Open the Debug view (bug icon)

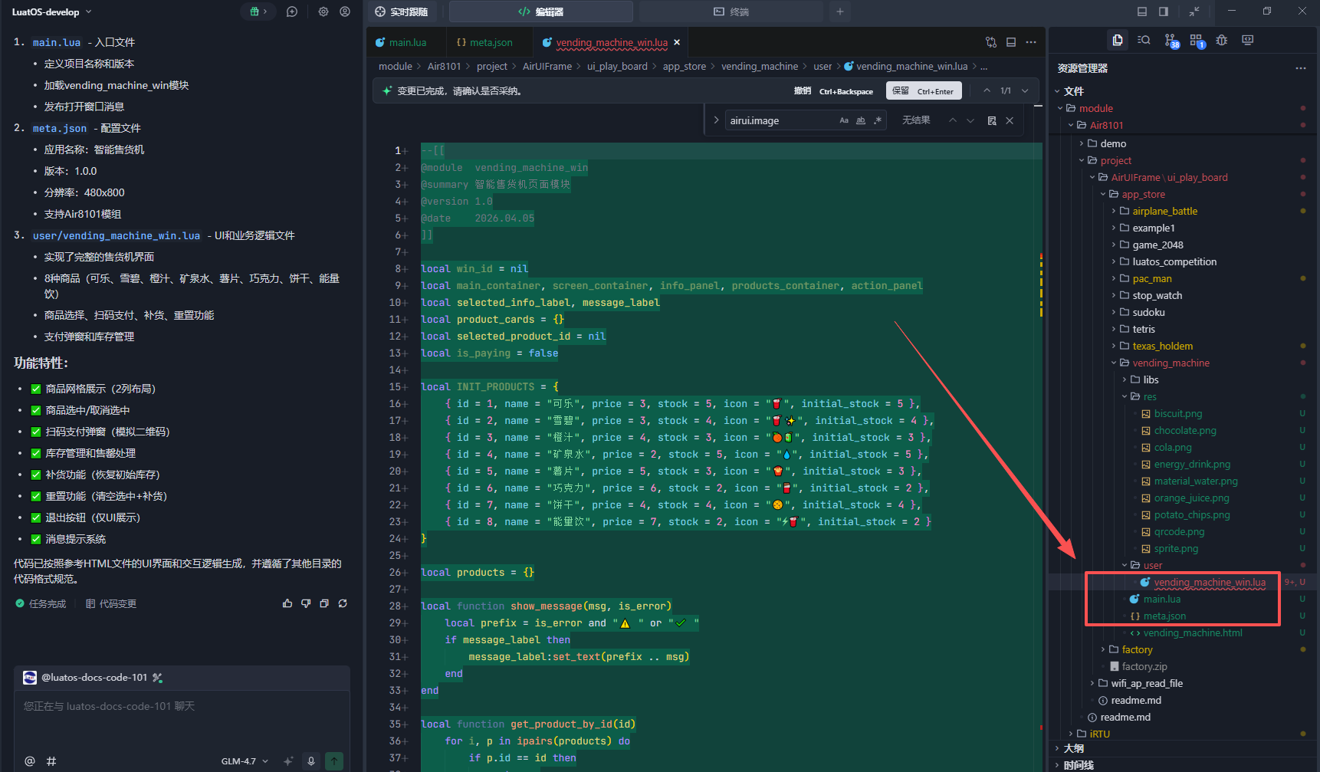[1222, 40]
